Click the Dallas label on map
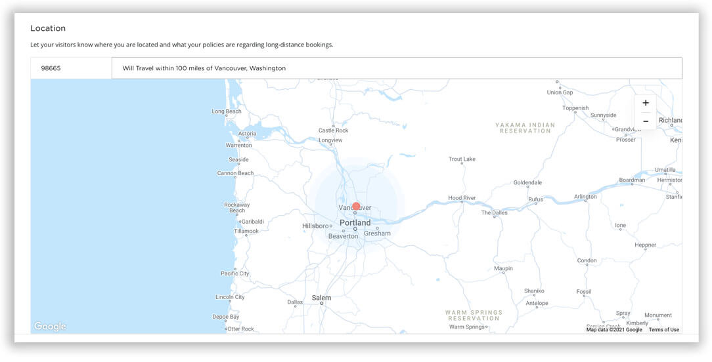The height and width of the screenshot is (362, 712). 295,302
